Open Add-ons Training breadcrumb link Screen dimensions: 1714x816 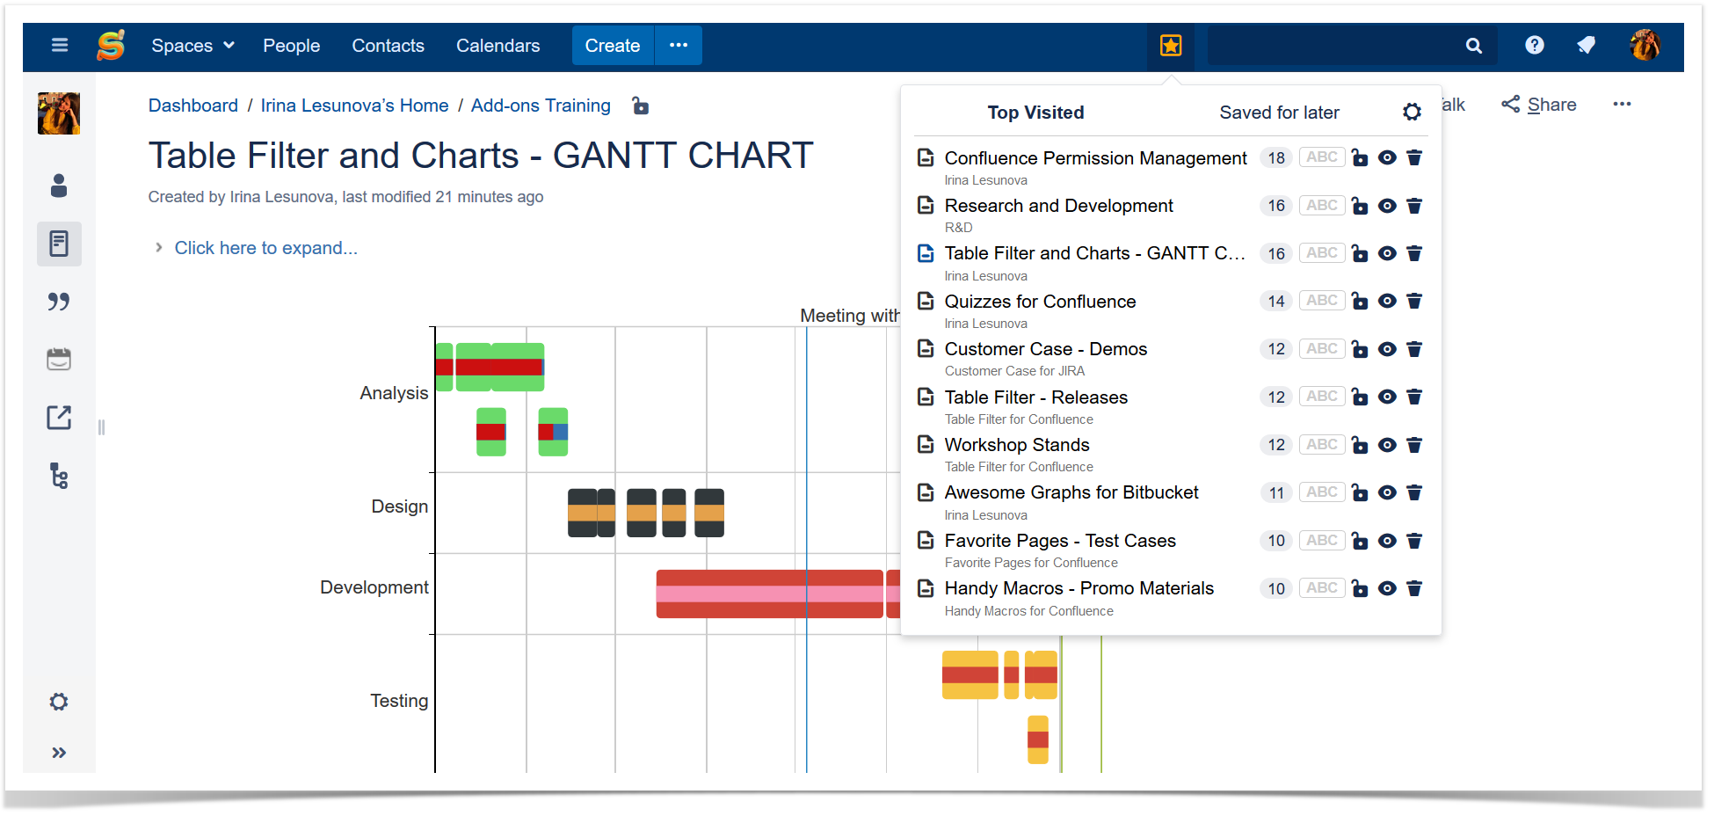[541, 106]
